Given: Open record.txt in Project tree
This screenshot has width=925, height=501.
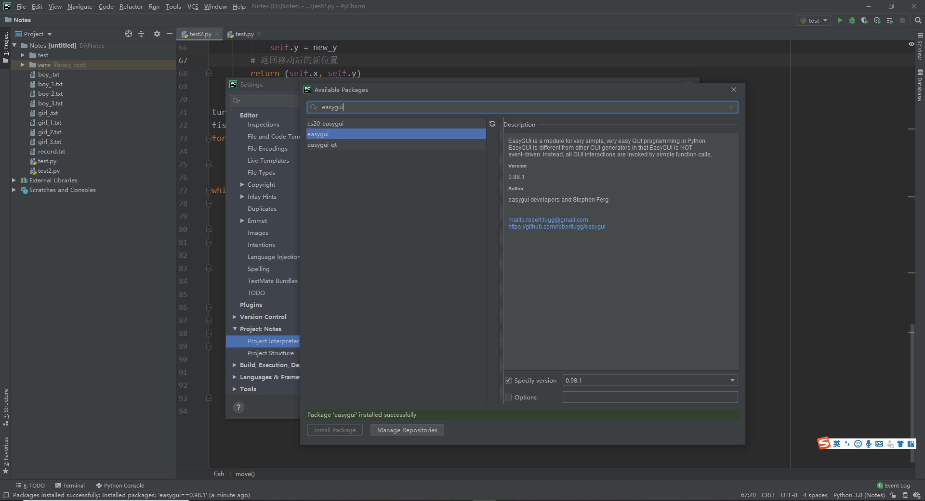Looking at the screenshot, I should pos(52,151).
